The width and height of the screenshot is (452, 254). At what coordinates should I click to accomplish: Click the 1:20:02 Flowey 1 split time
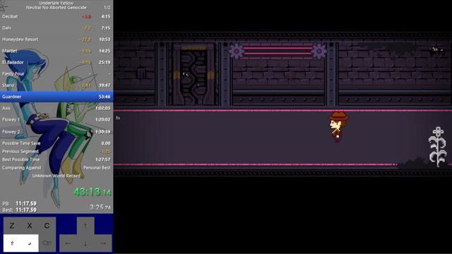(x=102, y=120)
